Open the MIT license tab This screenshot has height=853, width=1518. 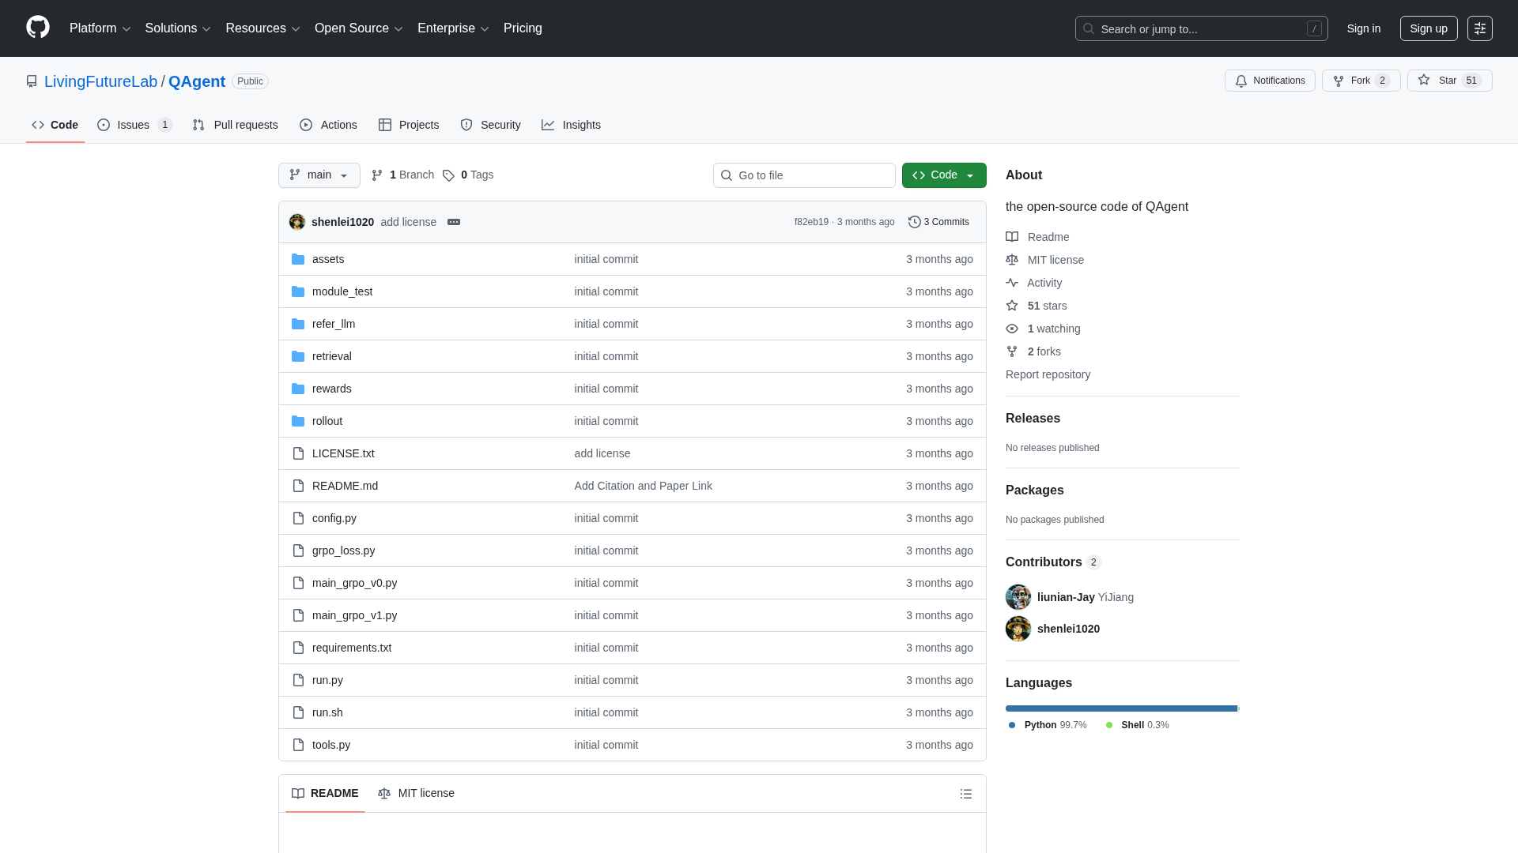(x=416, y=793)
